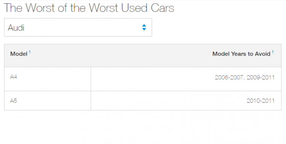Select the A5 model cell

point(47,101)
